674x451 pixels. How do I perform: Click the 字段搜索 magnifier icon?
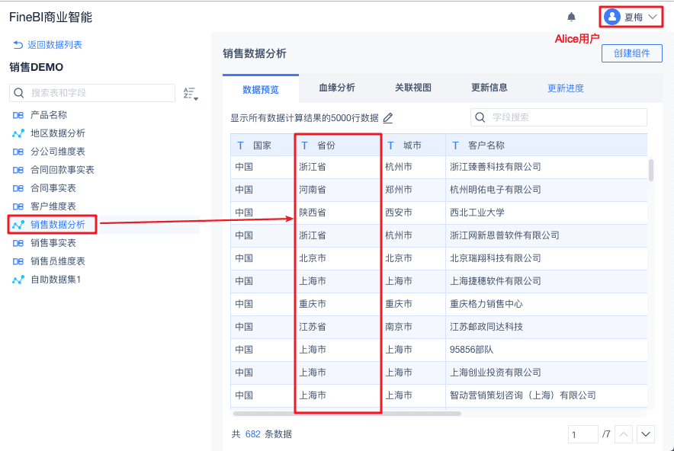(480, 117)
